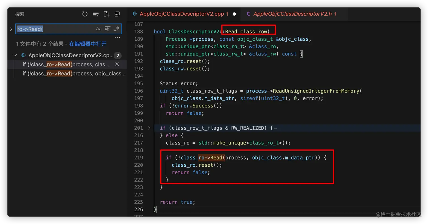Click '1 文件中有 2 个结果' summary text
The height and width of the screenshot is (224, 428).
tap(40, 44)
